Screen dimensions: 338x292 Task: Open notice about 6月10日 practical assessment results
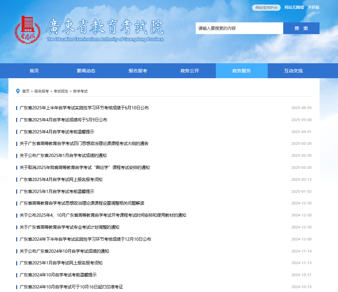point(84,108)
